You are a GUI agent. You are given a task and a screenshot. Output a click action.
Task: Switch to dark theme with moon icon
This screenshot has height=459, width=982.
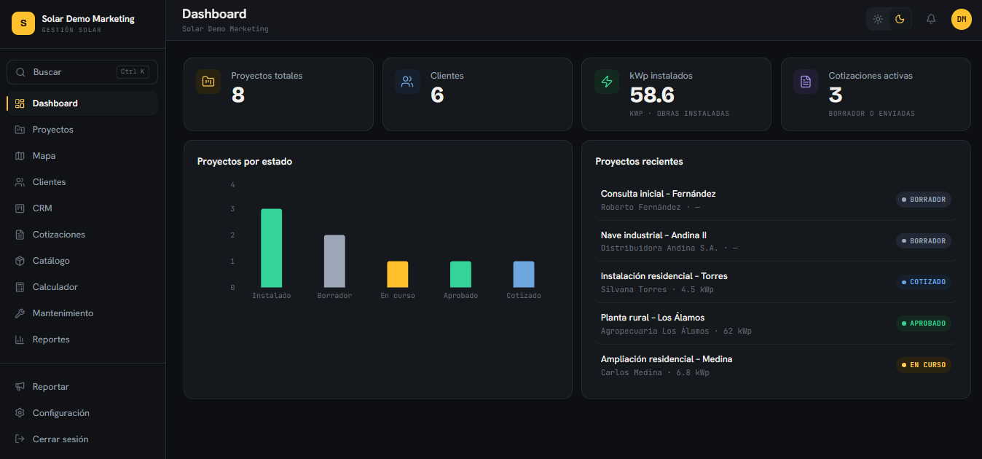[900, 19]
